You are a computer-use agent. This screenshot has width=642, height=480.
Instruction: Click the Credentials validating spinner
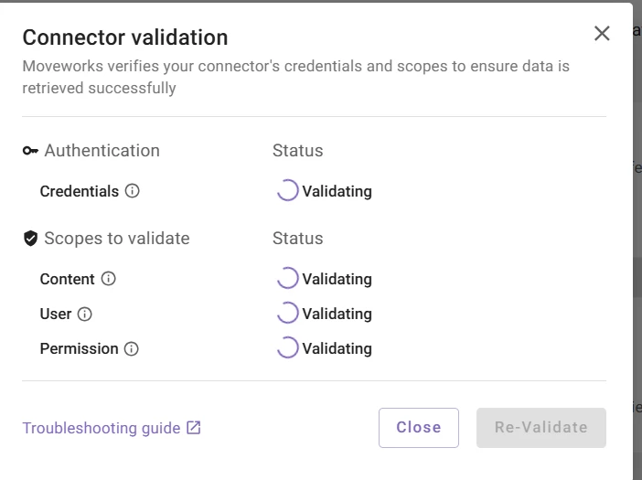[287, 190]
